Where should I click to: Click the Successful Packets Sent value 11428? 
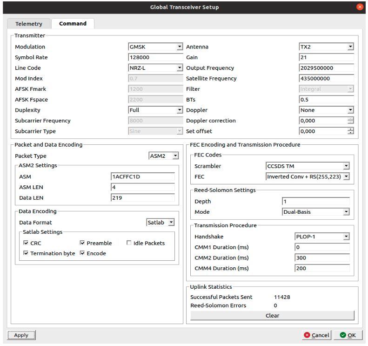(282, 297)
